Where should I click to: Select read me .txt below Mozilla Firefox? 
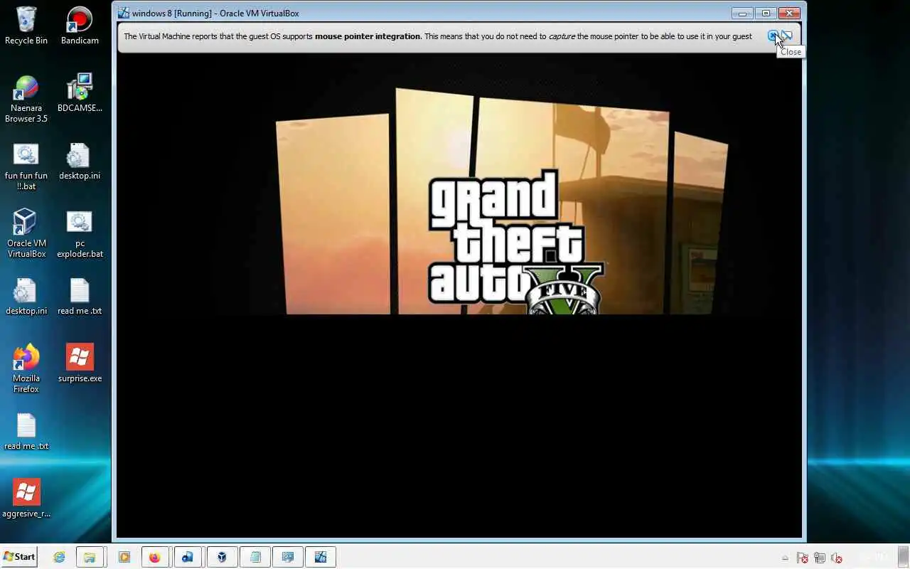point(26,432)
